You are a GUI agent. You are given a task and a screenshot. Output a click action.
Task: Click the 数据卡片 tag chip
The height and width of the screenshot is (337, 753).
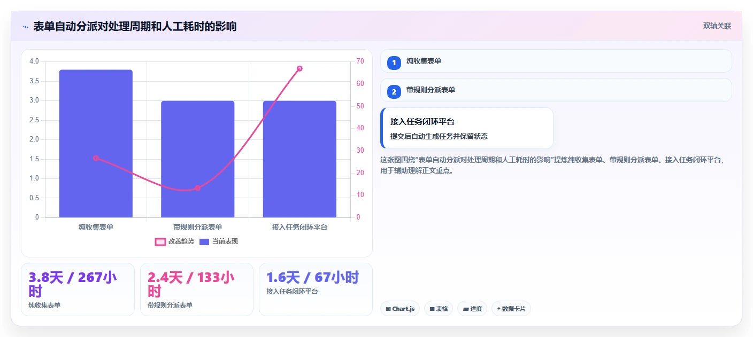point(511,309)
